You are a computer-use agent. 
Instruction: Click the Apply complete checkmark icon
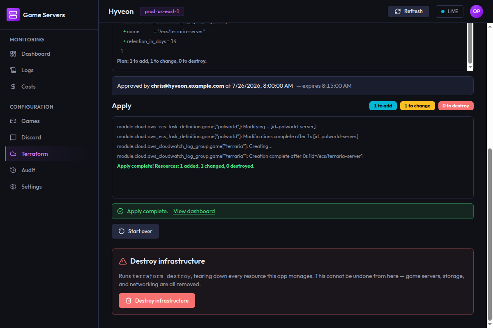pyautogui.click(x=120, y=211)
